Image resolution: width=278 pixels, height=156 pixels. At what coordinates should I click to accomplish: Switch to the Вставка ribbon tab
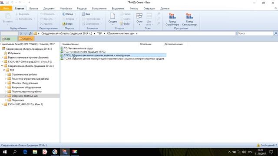click(34, 9)
